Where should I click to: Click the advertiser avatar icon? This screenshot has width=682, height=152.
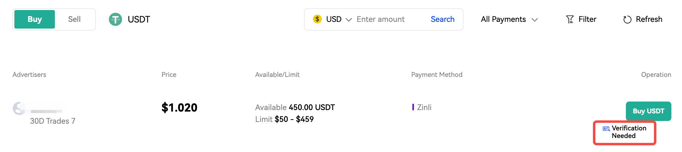19,108
